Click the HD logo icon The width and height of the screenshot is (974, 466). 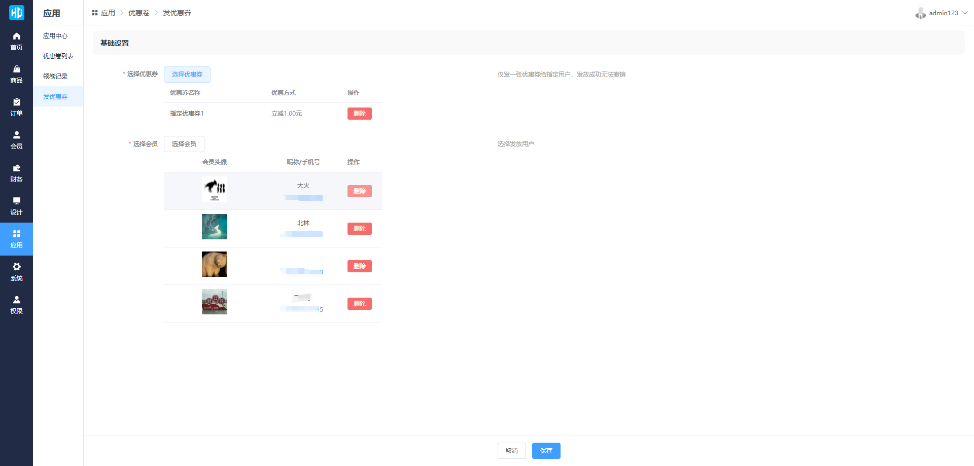point(16,13)
